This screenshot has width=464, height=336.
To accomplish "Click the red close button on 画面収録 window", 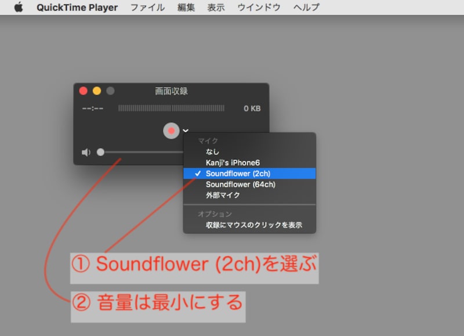I will (83, 91).
